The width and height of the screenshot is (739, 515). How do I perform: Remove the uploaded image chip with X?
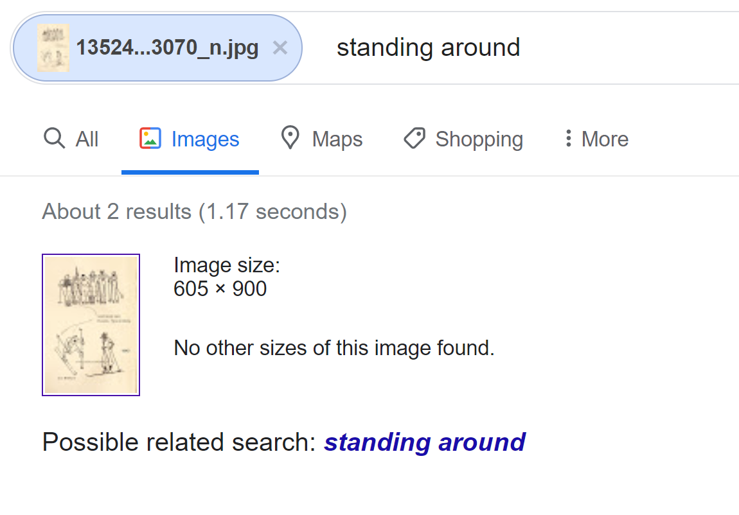[280, 48]
